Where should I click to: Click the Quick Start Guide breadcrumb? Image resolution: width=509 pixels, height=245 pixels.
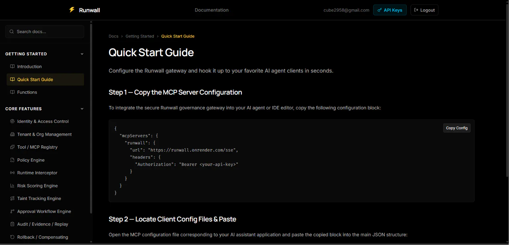click(x=178, y=36)
